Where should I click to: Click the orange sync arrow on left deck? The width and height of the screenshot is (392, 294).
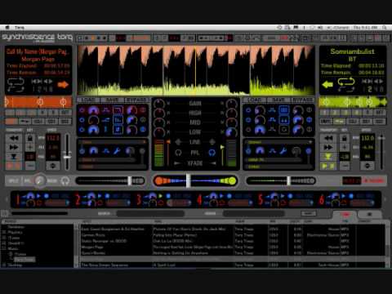click(x=63, y=85)
